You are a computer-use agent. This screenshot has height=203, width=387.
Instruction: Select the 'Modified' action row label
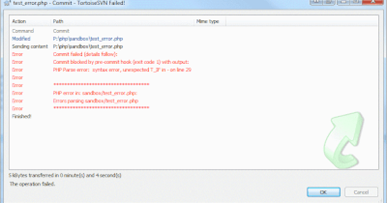(x=21, y=39)
